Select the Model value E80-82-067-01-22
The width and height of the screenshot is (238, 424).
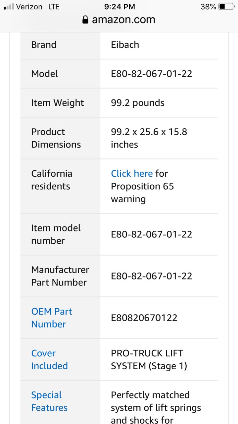152,74
